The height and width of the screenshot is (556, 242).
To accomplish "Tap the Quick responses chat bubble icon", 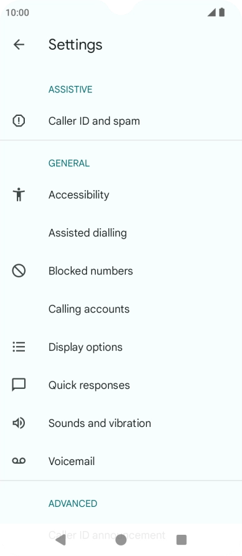I will pos(19,385).
